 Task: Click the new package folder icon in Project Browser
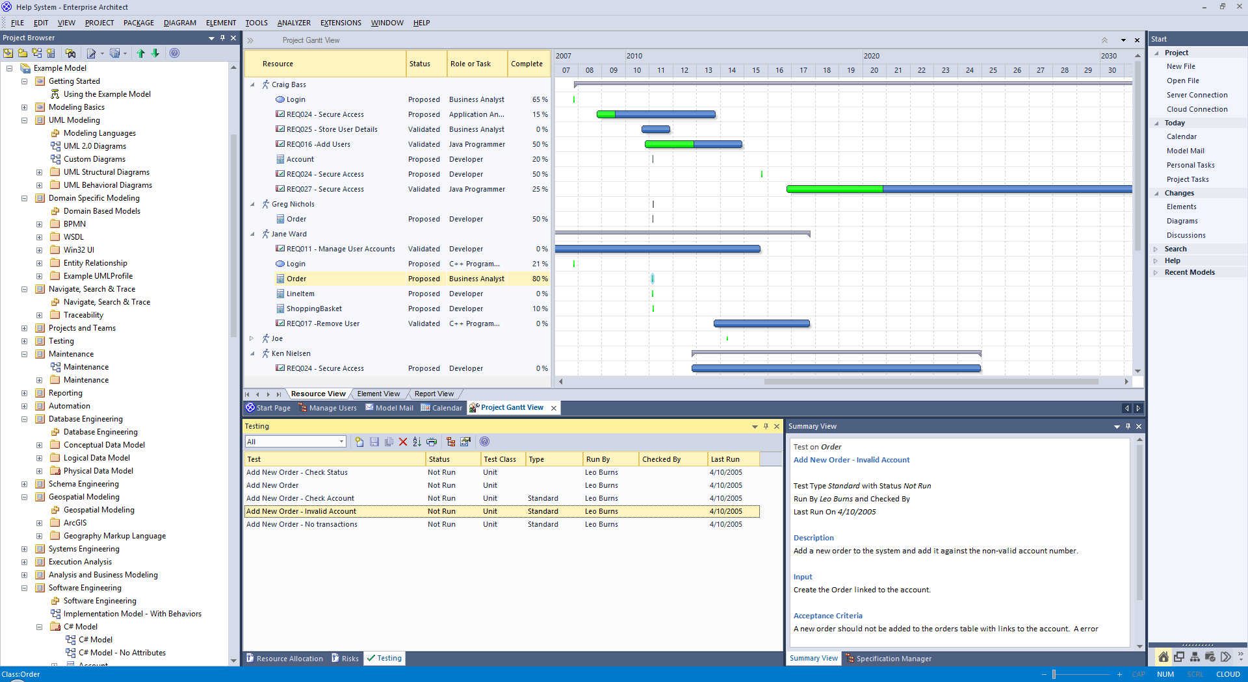(x=23, y=53)
